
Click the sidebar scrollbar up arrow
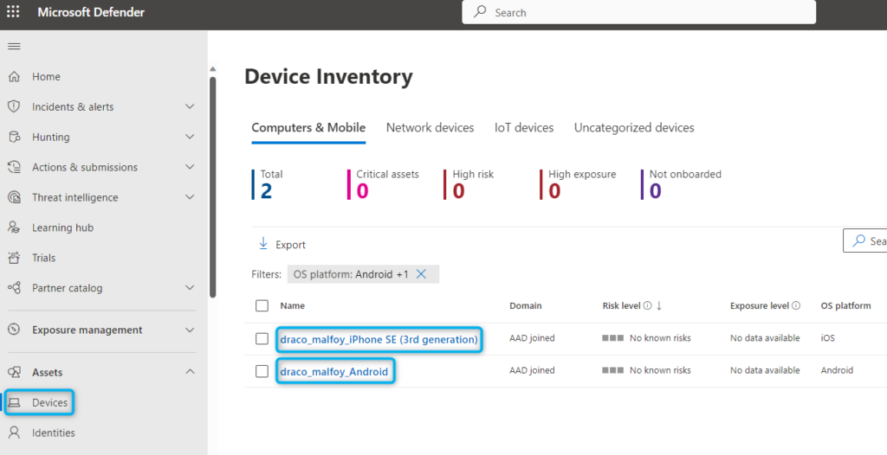pyautogui.click(x=213, y=69)
